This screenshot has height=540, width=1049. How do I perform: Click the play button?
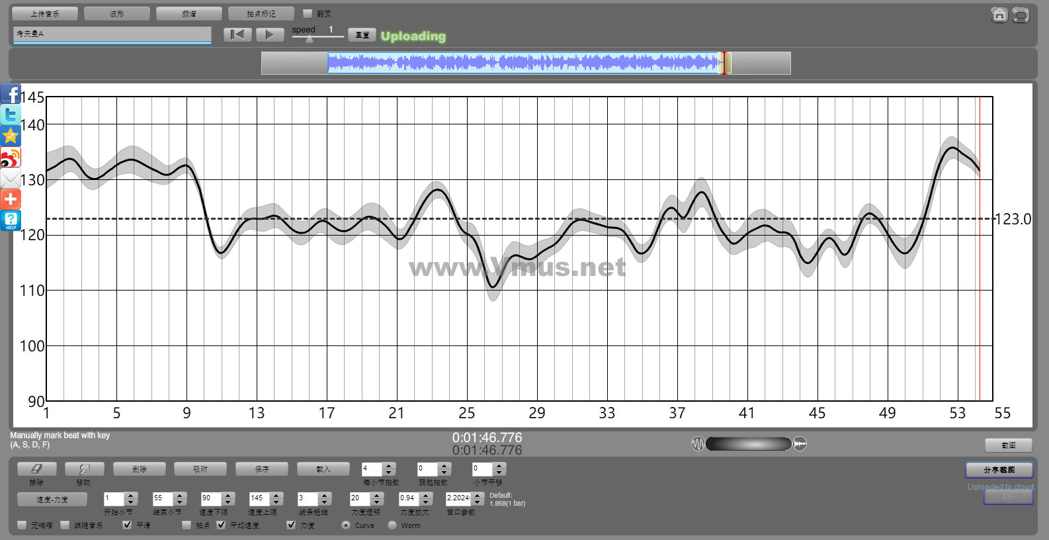click(x=269, y=34)
